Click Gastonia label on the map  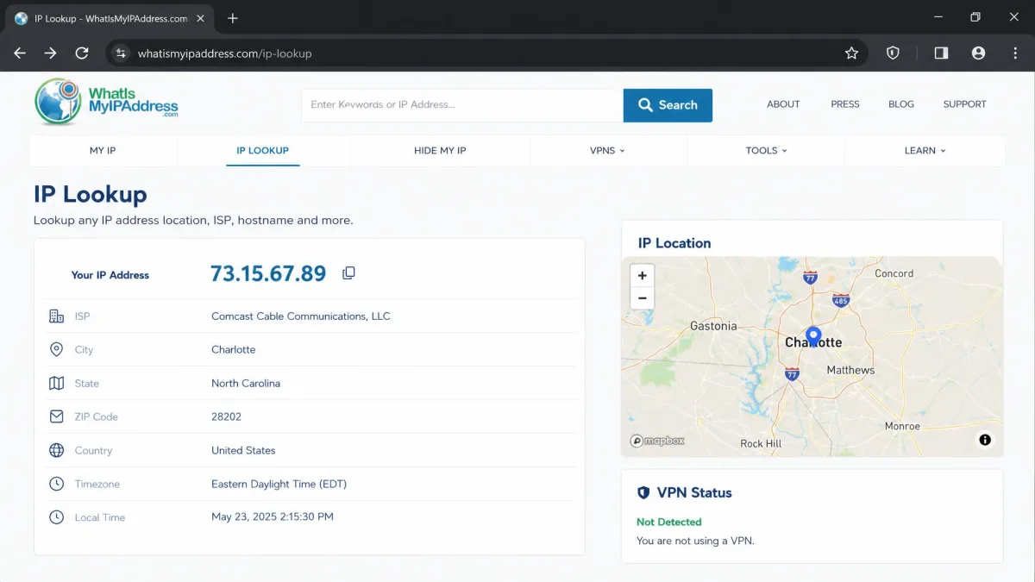click(713, 326)
